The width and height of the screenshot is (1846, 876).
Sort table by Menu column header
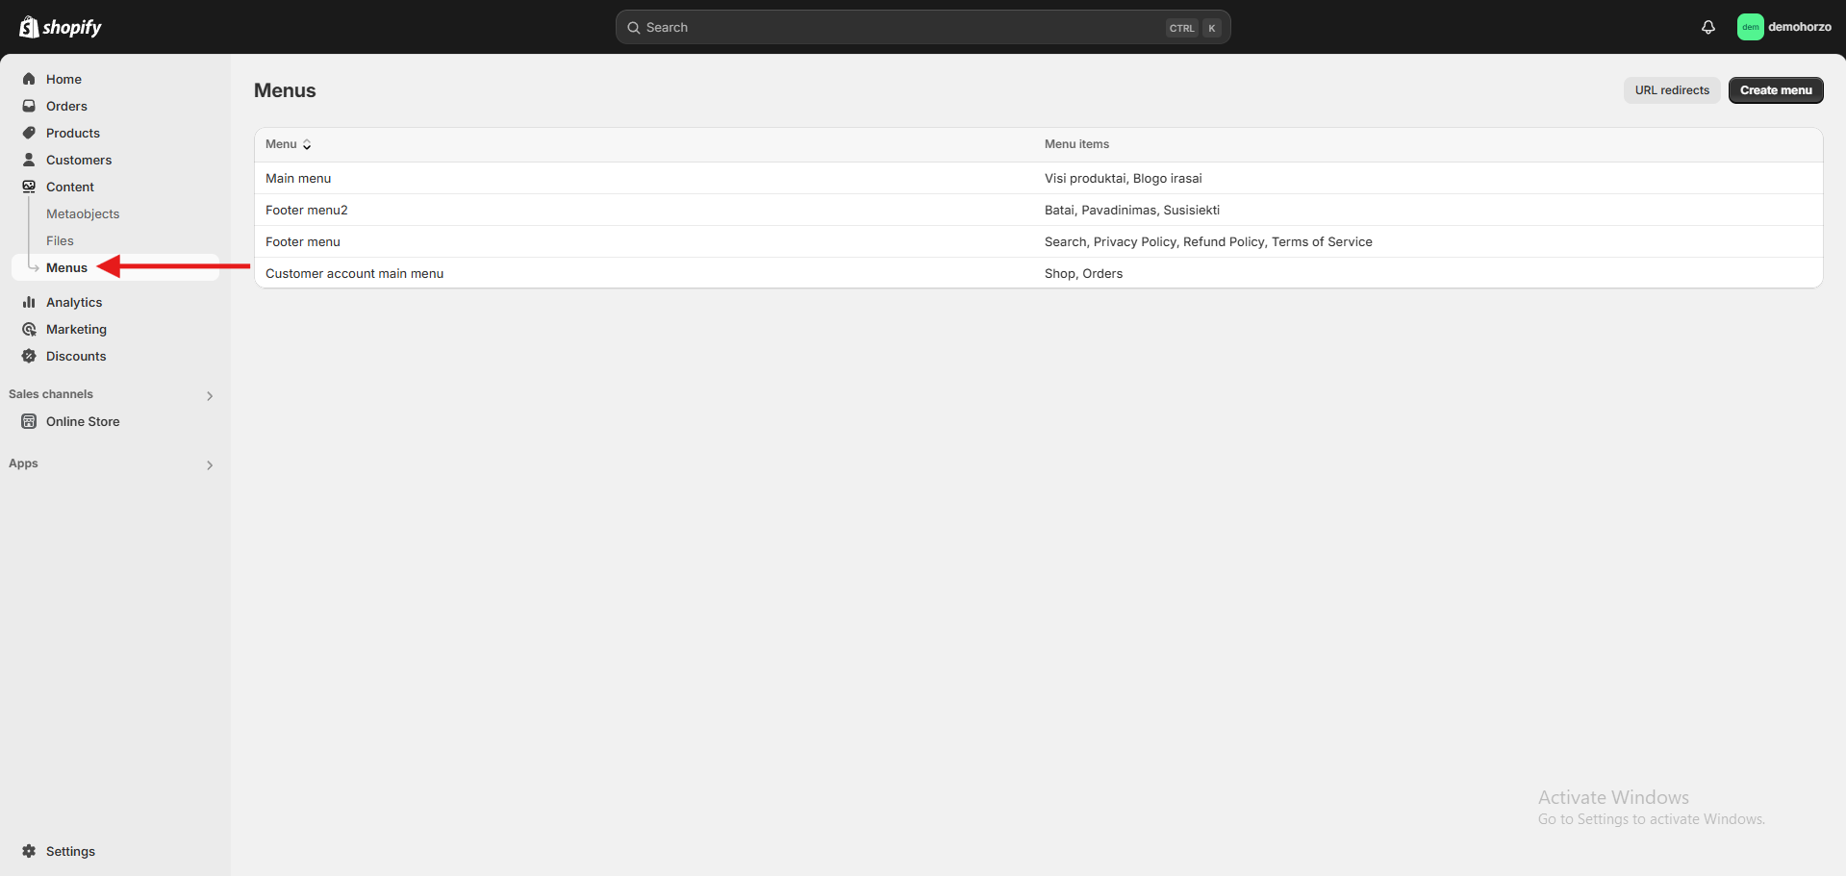(x=288, y=144)
